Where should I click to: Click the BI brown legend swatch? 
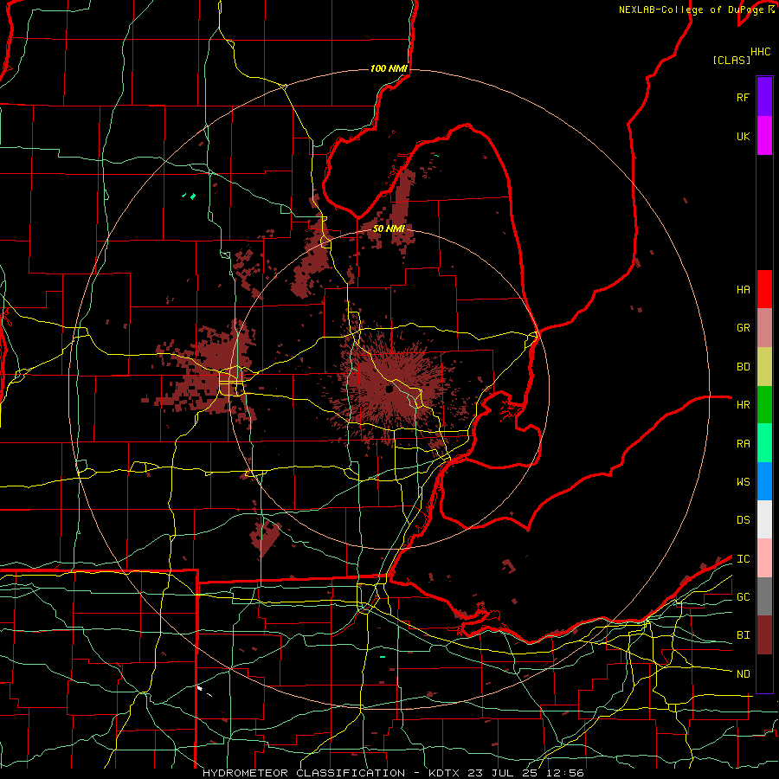[764, 635]
